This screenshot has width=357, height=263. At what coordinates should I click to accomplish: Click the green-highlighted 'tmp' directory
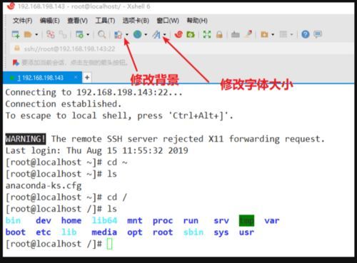pos(246,221)
